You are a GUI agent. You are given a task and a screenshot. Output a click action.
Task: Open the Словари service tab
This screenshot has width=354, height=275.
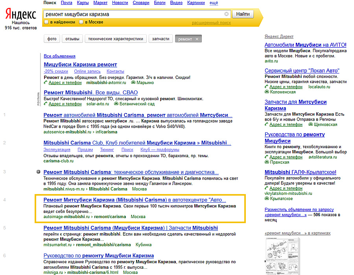pyautogui.click(x=141, y=3)
